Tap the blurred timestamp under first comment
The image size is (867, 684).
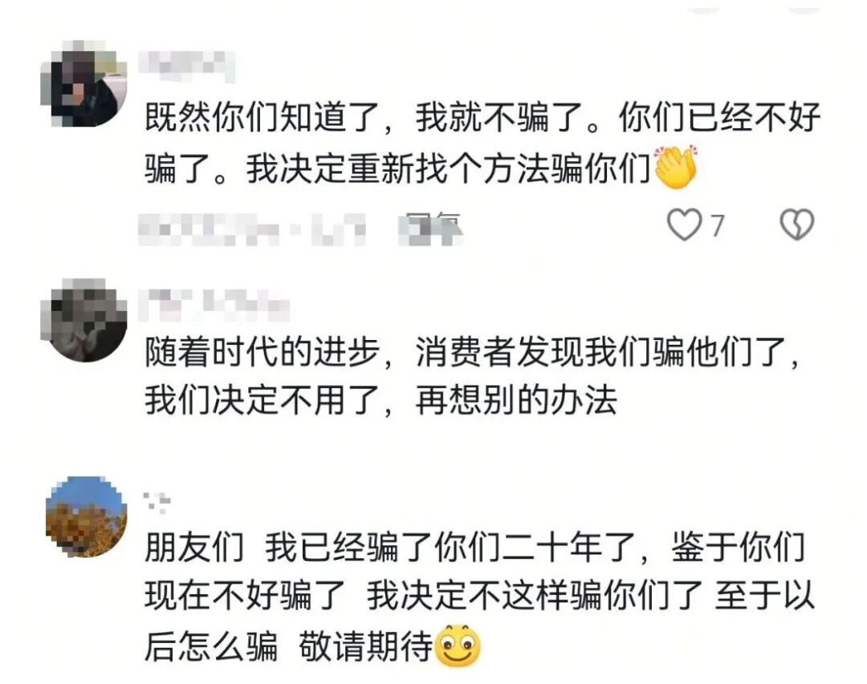pyautogui.click(x=252, y=229)
